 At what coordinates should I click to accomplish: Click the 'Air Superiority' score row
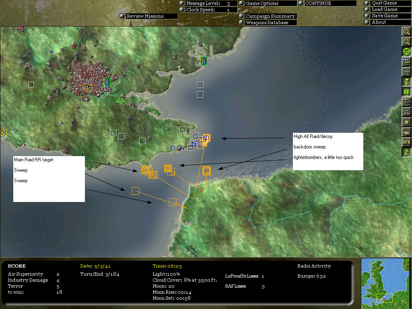34,274
